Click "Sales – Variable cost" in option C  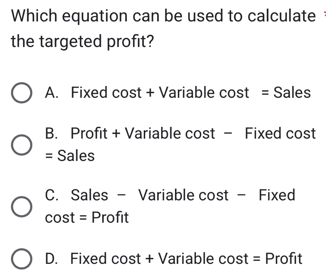click(x=150, y=195)
